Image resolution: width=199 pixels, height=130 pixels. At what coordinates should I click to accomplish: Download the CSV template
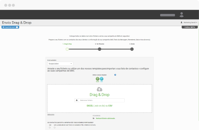pos(102,79)
